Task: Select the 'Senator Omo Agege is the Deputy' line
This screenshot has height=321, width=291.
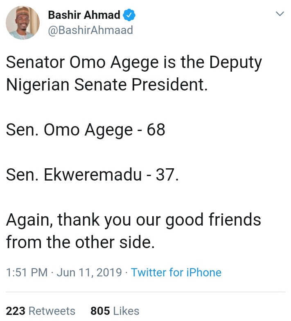Action: [134, 63]
